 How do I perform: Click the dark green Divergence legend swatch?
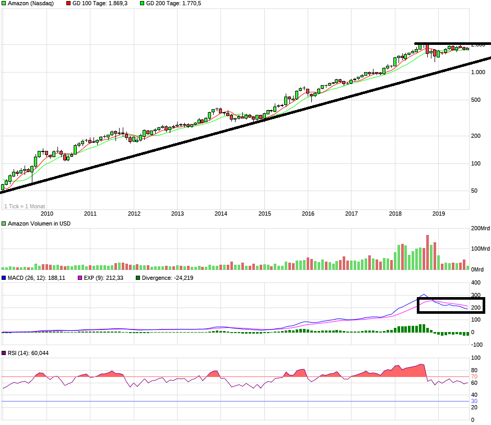click(x=138, y=278)
